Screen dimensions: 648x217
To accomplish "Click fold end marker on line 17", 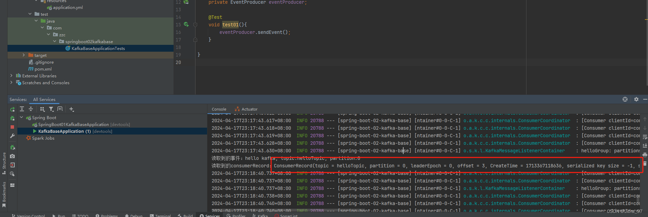I will point(195,40).
